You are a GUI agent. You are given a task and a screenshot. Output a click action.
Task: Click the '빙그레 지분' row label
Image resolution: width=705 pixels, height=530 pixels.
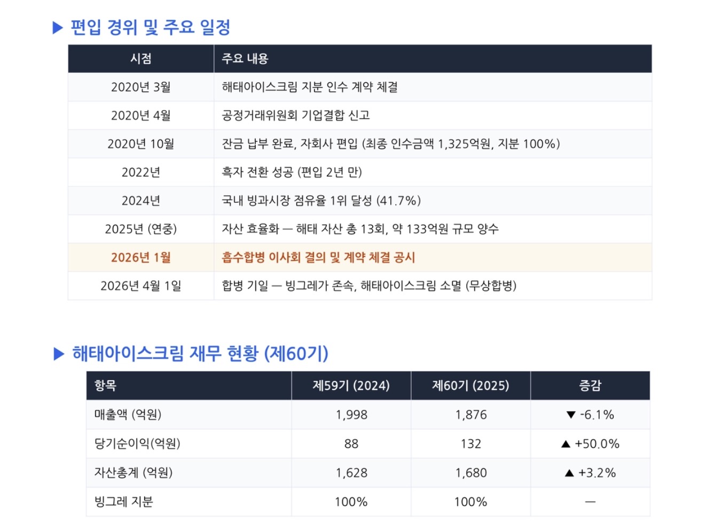click(x=123, y=502)
